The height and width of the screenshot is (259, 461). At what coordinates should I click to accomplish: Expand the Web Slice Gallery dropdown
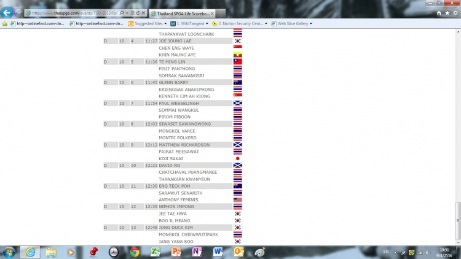(311, 23)
